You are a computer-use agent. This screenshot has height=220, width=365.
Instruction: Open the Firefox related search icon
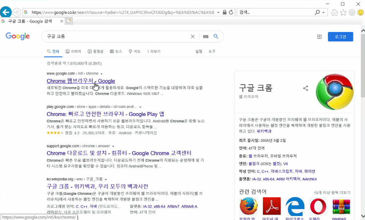tap(248, 206)
